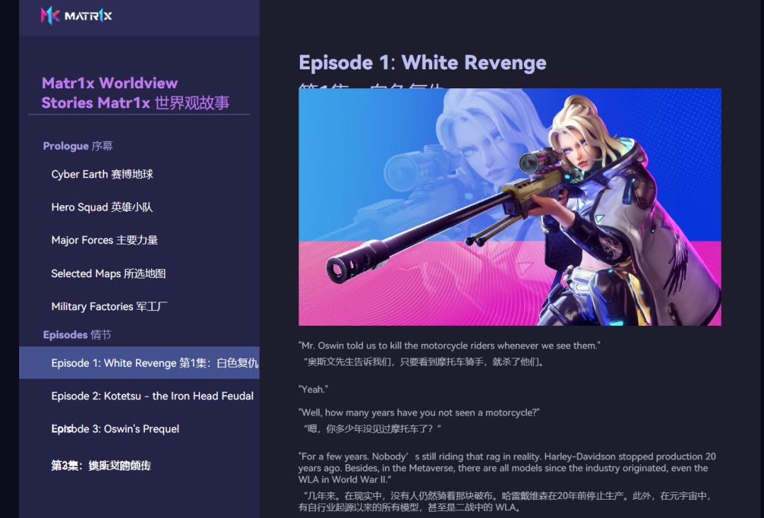Open Hero Squad chapter

[103, 207]
